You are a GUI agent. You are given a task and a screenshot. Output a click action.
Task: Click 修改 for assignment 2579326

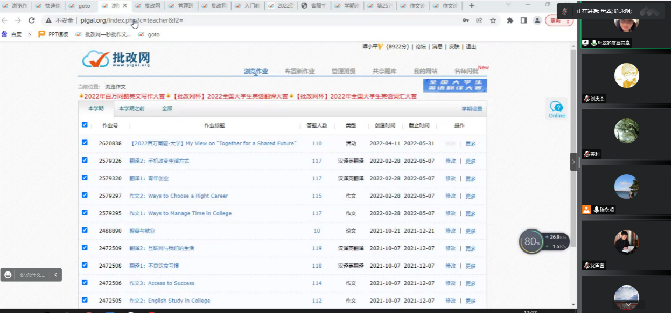point(451,161)
